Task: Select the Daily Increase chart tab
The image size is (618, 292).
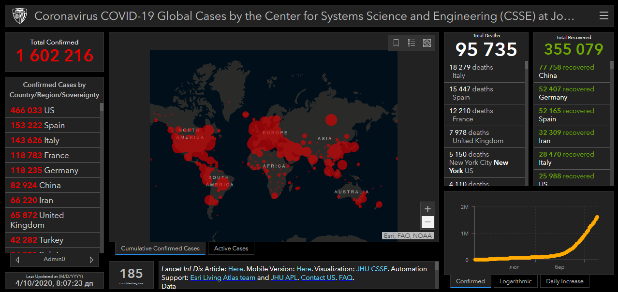Action: click(565, 281)
